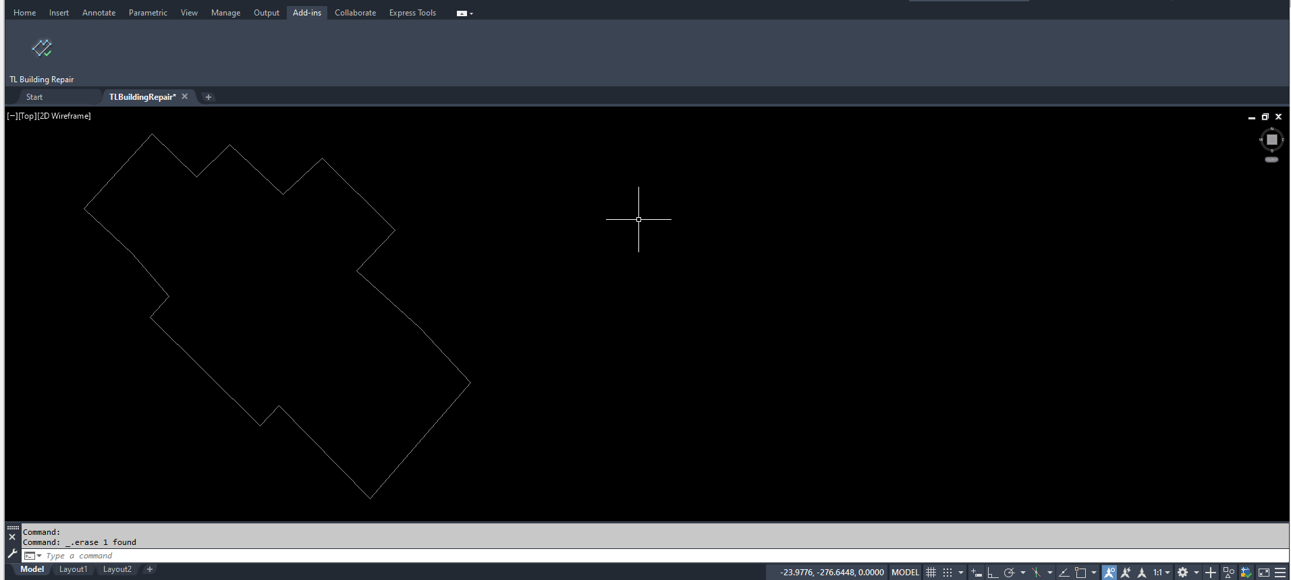Toggle snap mode dots icon
1291x580 pixels.
(947, 573)
